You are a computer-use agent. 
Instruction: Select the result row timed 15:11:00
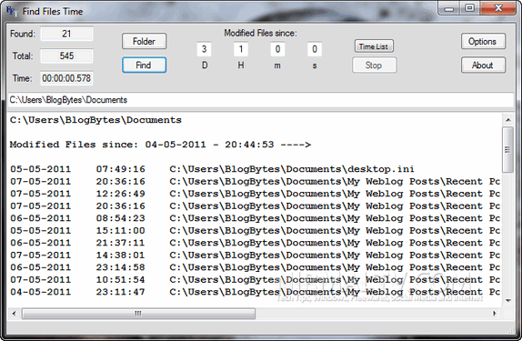[x=255, y=231]
